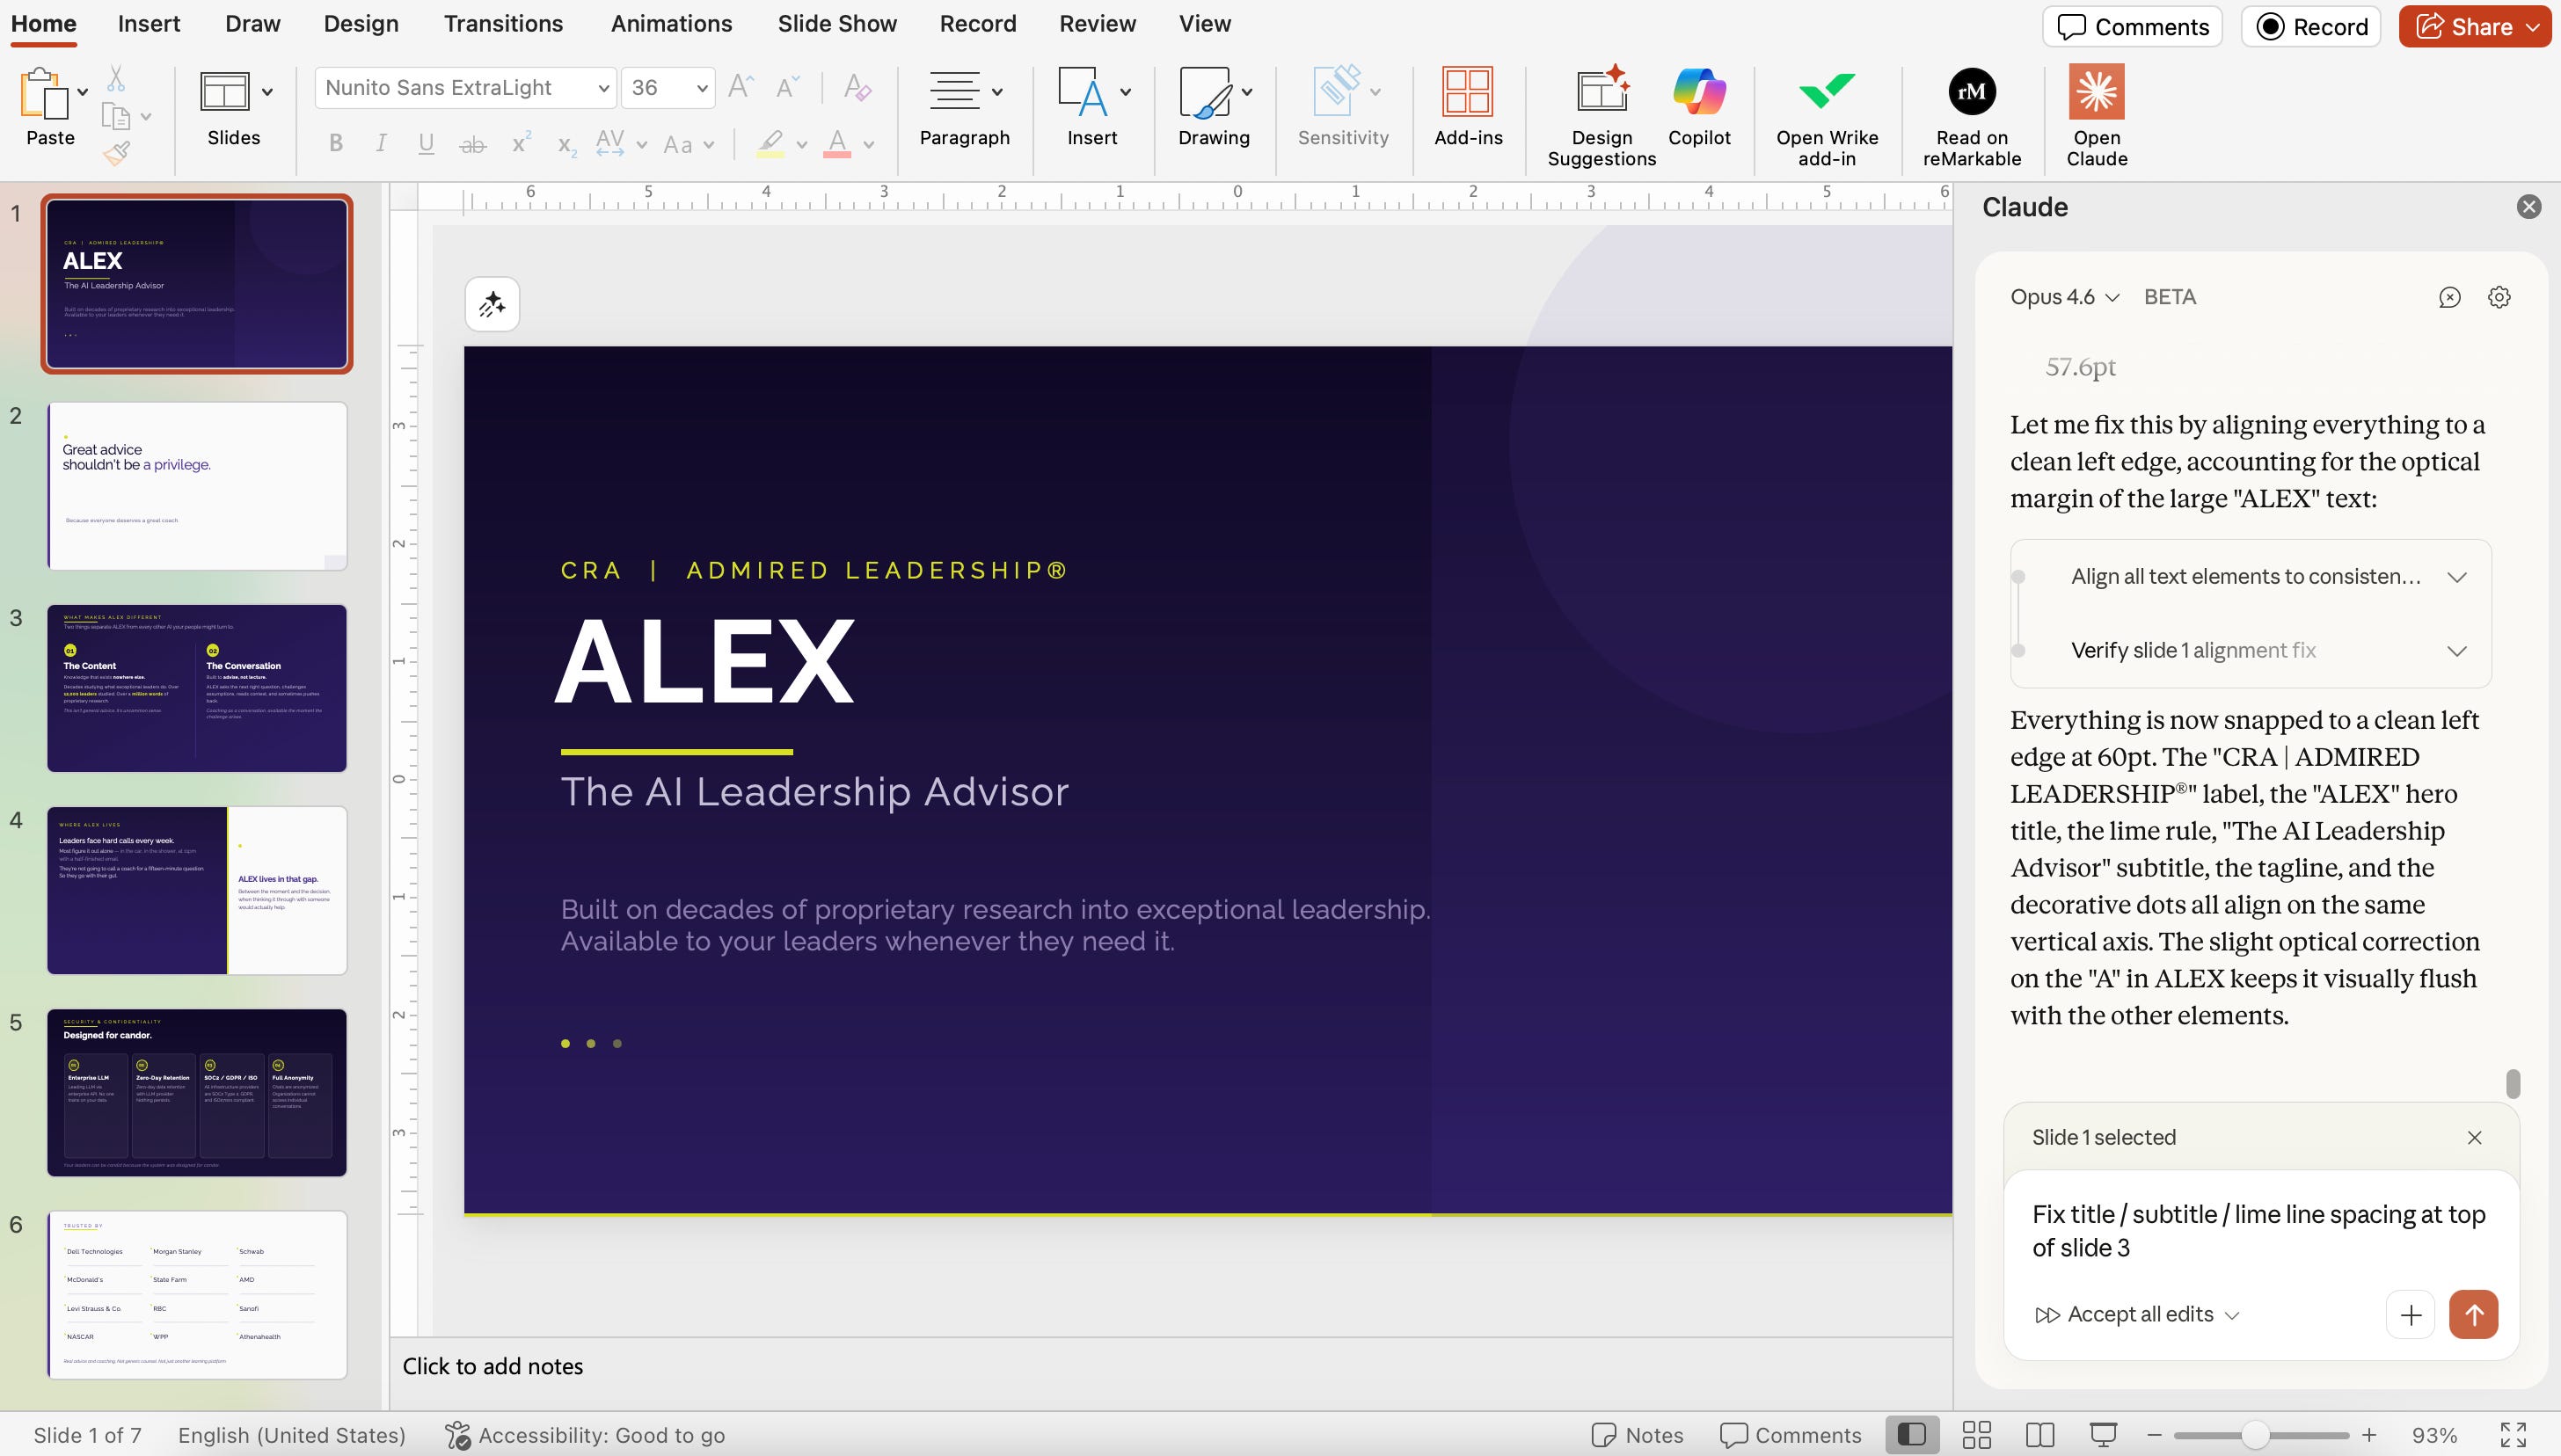This screenshot has width=2561, height=1456.
Task: Switch to the Slide Show tab
Action: [836, 24]
